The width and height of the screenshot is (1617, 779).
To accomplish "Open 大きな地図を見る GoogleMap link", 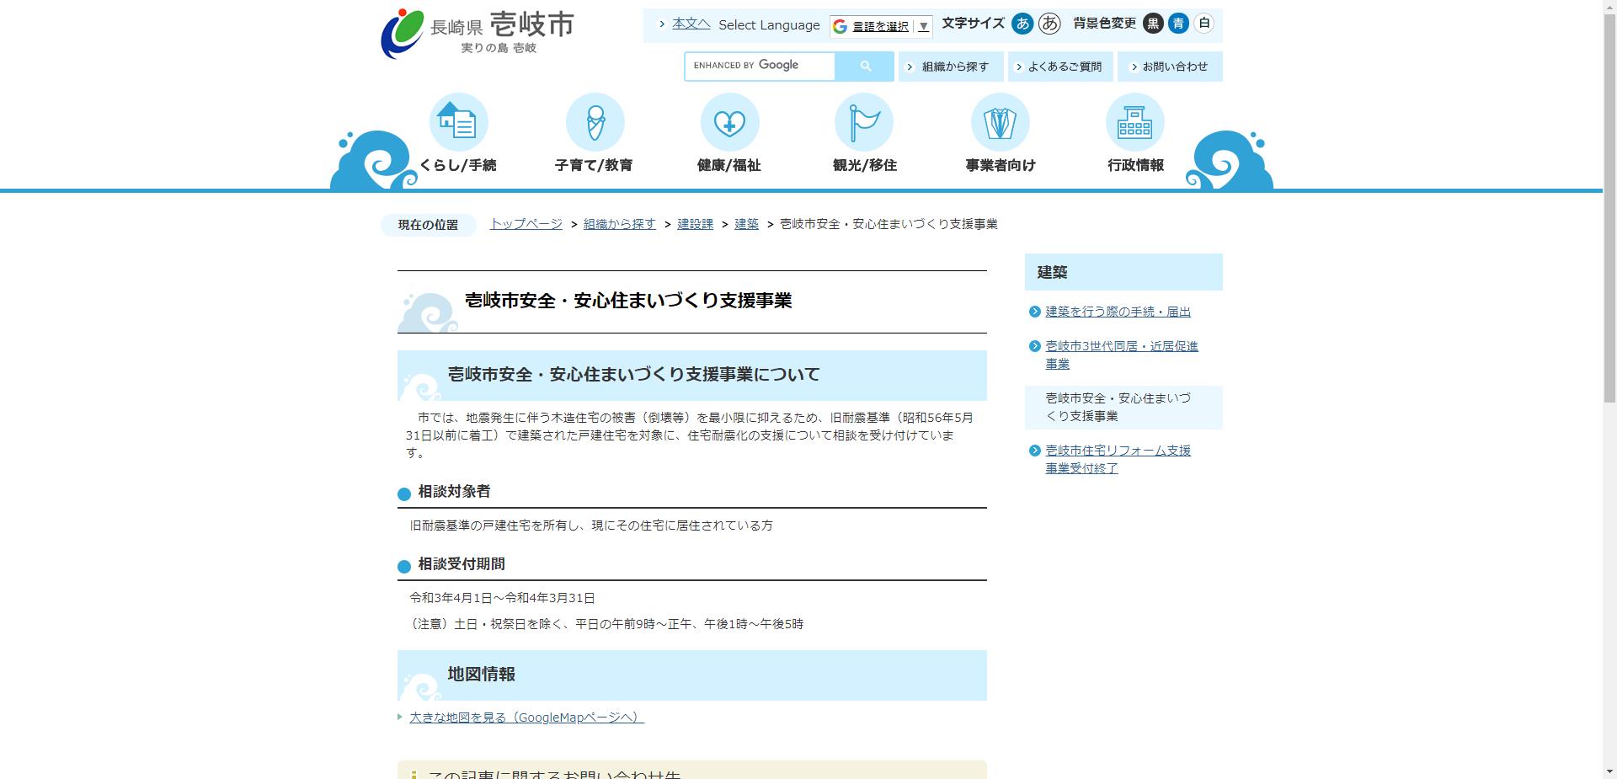I will point(522,717).
